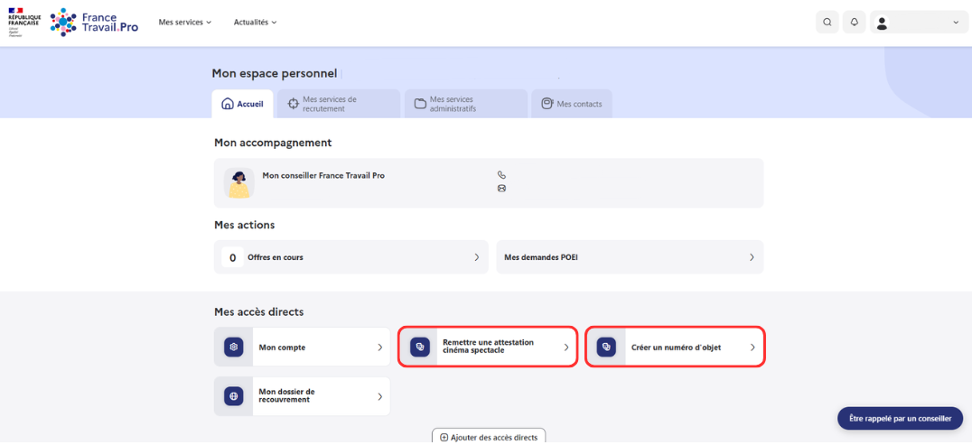Click the France Travail Pro logo
Viewport: 972px width, 445px height.
(x=95, y=23)
